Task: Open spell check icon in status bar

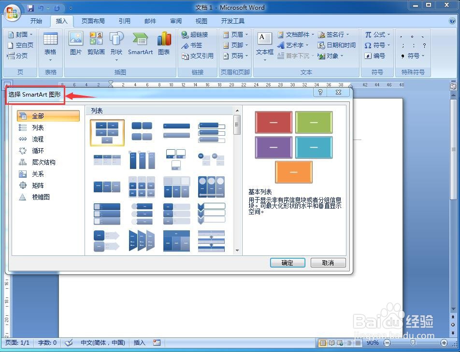Action: click(x=69, y=343)
